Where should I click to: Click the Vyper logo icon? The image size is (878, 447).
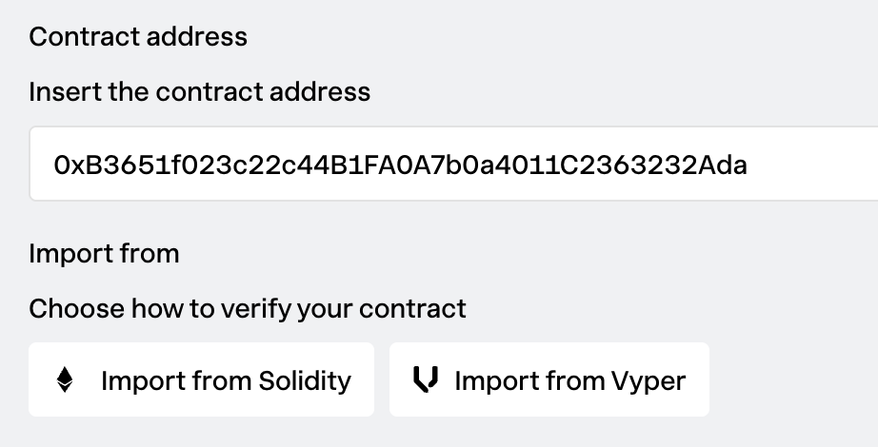pyautogui.click(x=426, y=380)
